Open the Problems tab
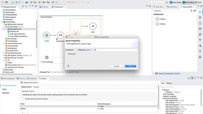The width and height of the screenshot is (203, 114). [x=32, y=79]
